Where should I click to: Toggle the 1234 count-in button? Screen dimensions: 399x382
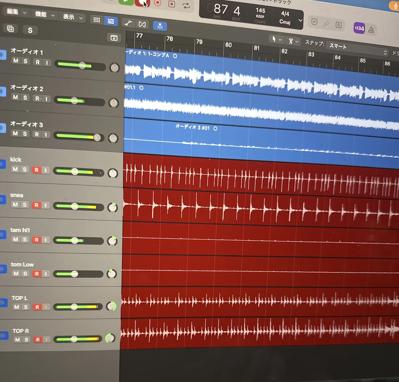pos(359,28)
